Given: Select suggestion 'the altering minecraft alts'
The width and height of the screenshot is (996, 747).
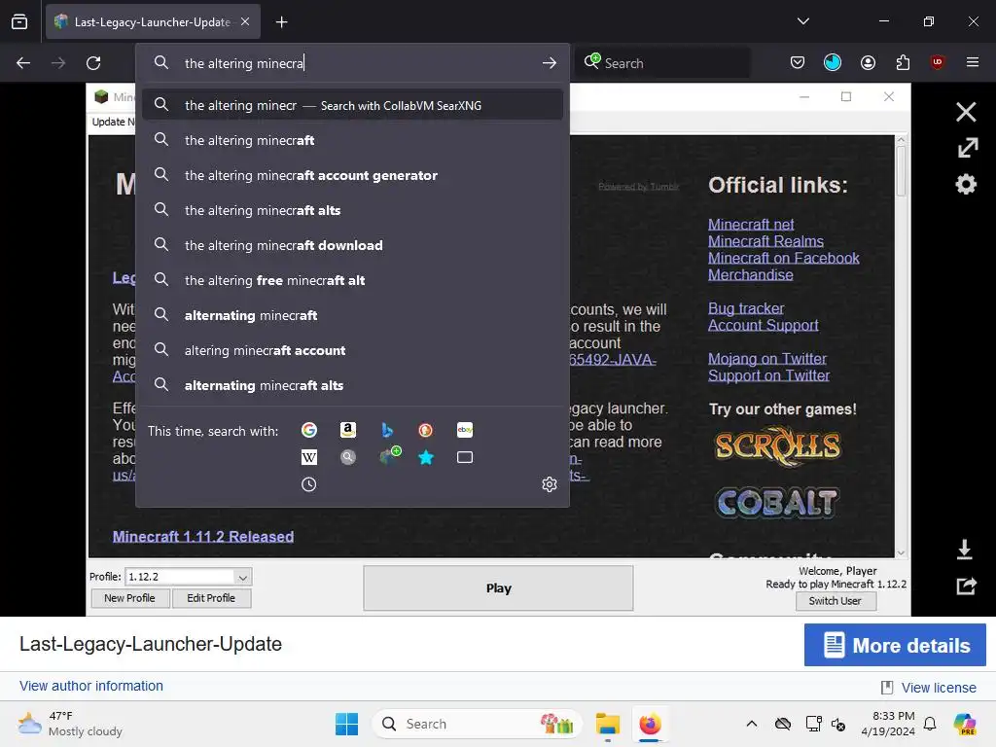Looking at the screenshot, I should pyautogui.click(x=352, y=210).
